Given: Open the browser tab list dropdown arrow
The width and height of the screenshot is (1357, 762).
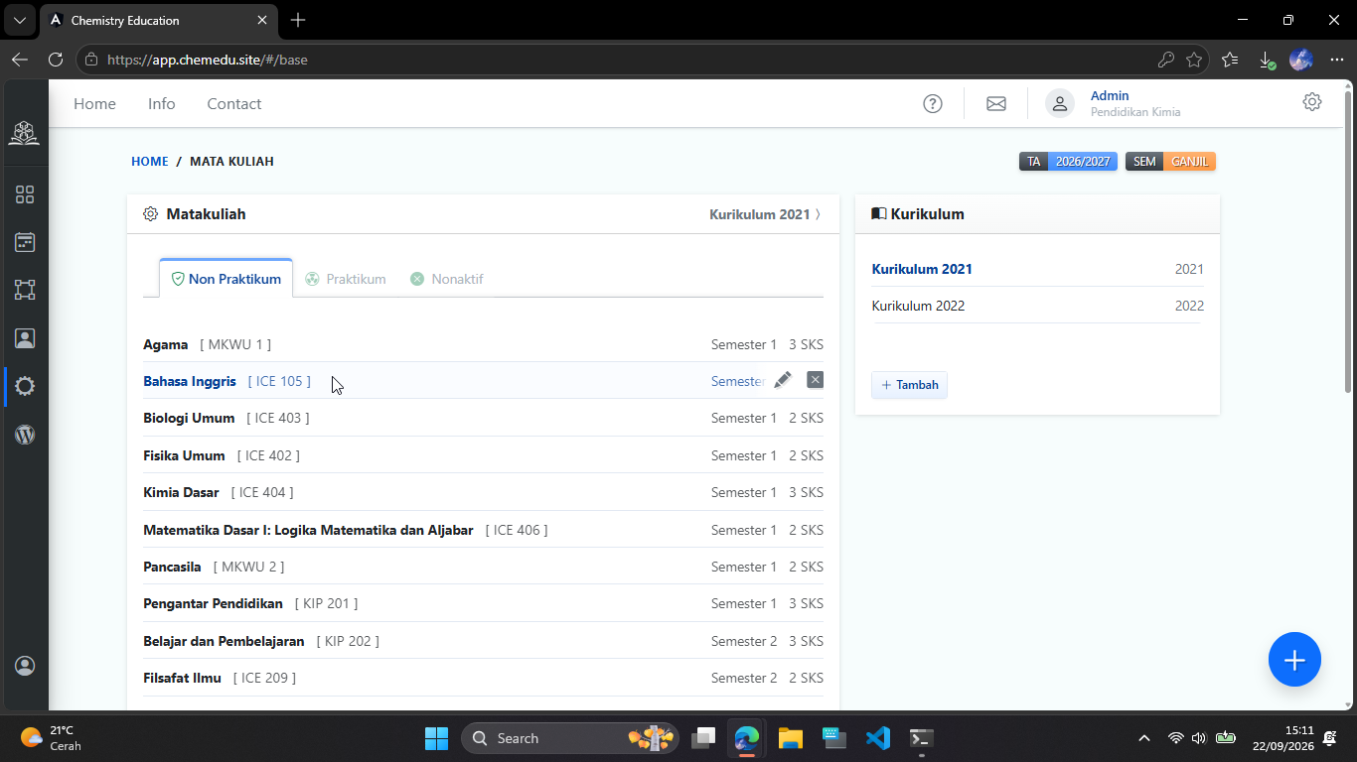Looking at the screenshot, I should 19,20.
